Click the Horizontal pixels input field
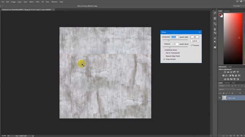This screenshot has width=245, height=137. click(x=175, y=37)
